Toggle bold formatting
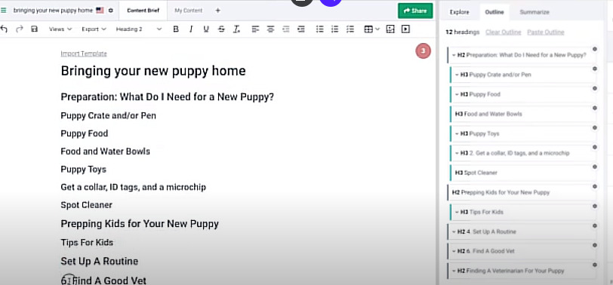Screen dimensions: 613x285 pos(176,29)
